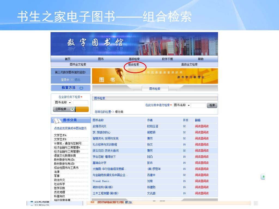
Task: Open book 砌体结构(第3版)
Action: click(103, 187)
